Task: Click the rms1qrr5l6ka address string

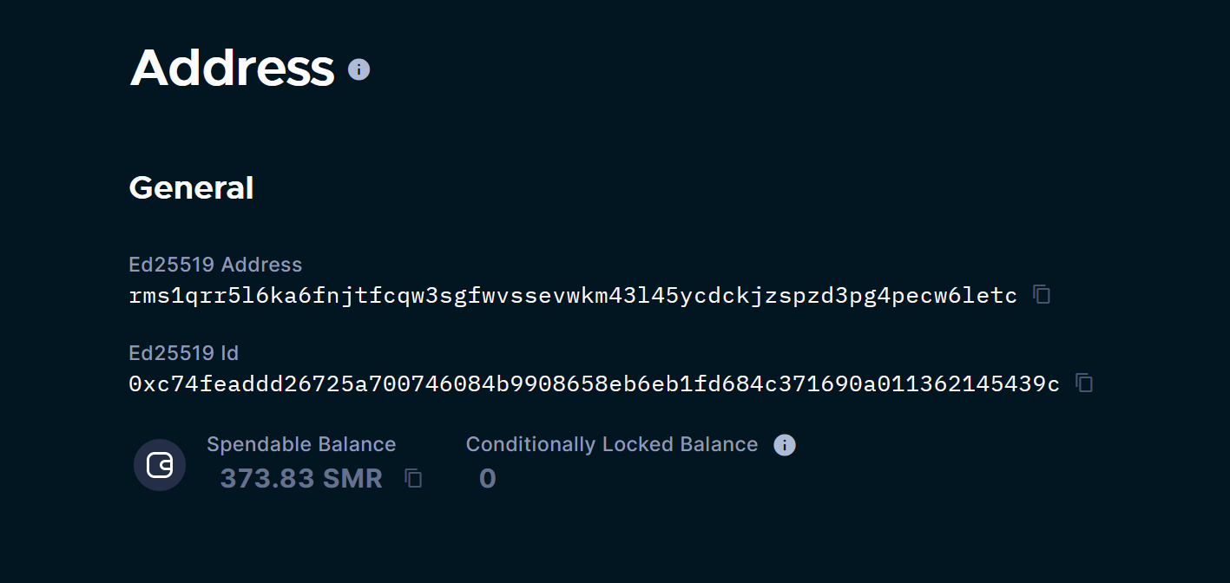Action: tap(573, 296)
